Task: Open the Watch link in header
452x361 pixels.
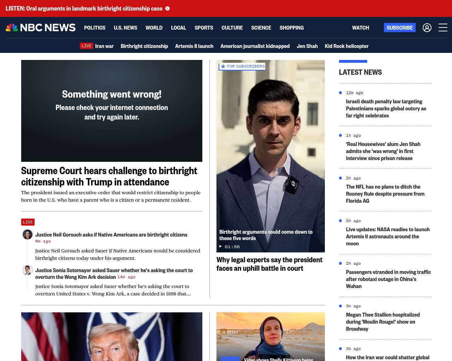Action: point(360,27)
